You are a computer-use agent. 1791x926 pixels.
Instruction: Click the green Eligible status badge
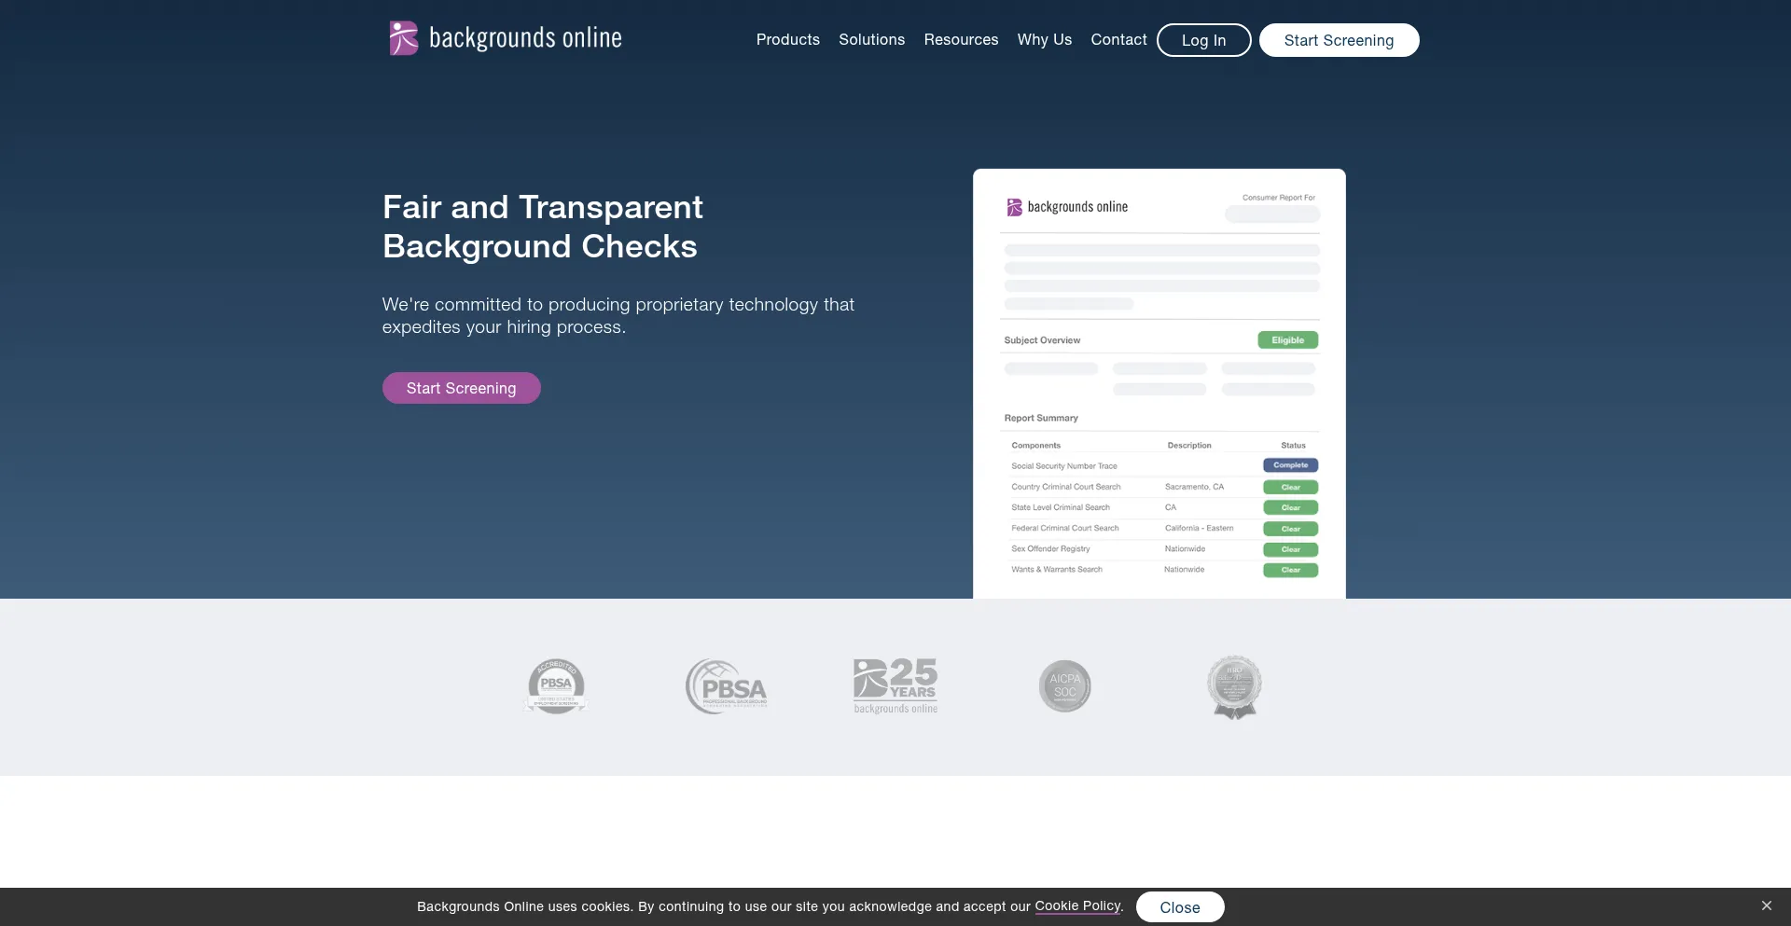pos(1287,339)
